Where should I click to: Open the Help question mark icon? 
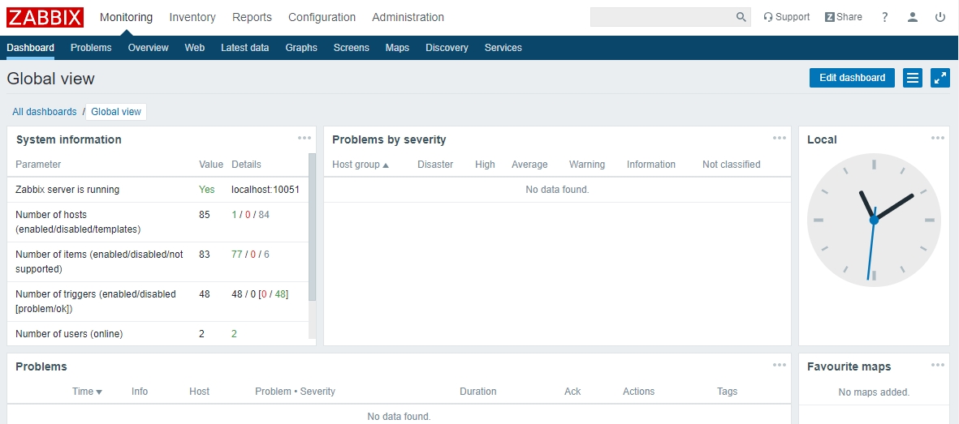885,17
